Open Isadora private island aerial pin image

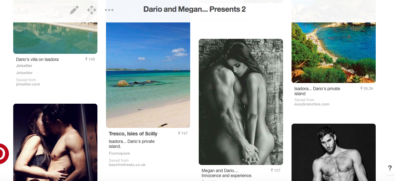pyautogui.click(x=334, y=52)
